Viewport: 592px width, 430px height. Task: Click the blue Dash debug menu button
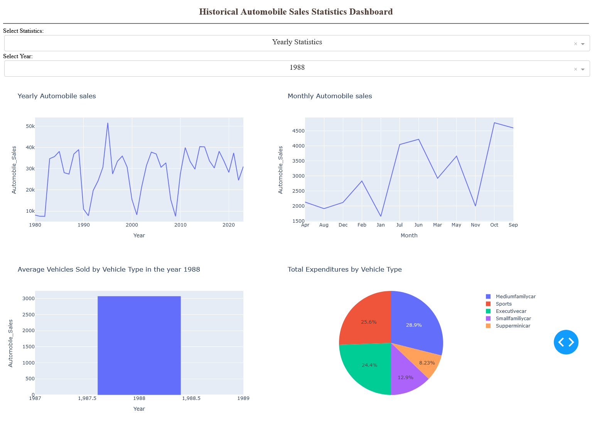[x=566, y=342]
